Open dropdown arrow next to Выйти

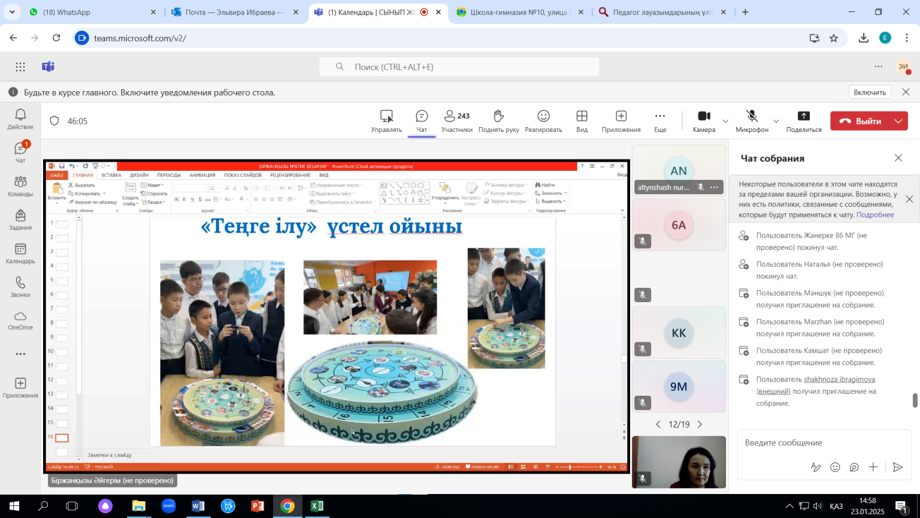(x=898, y=121)
